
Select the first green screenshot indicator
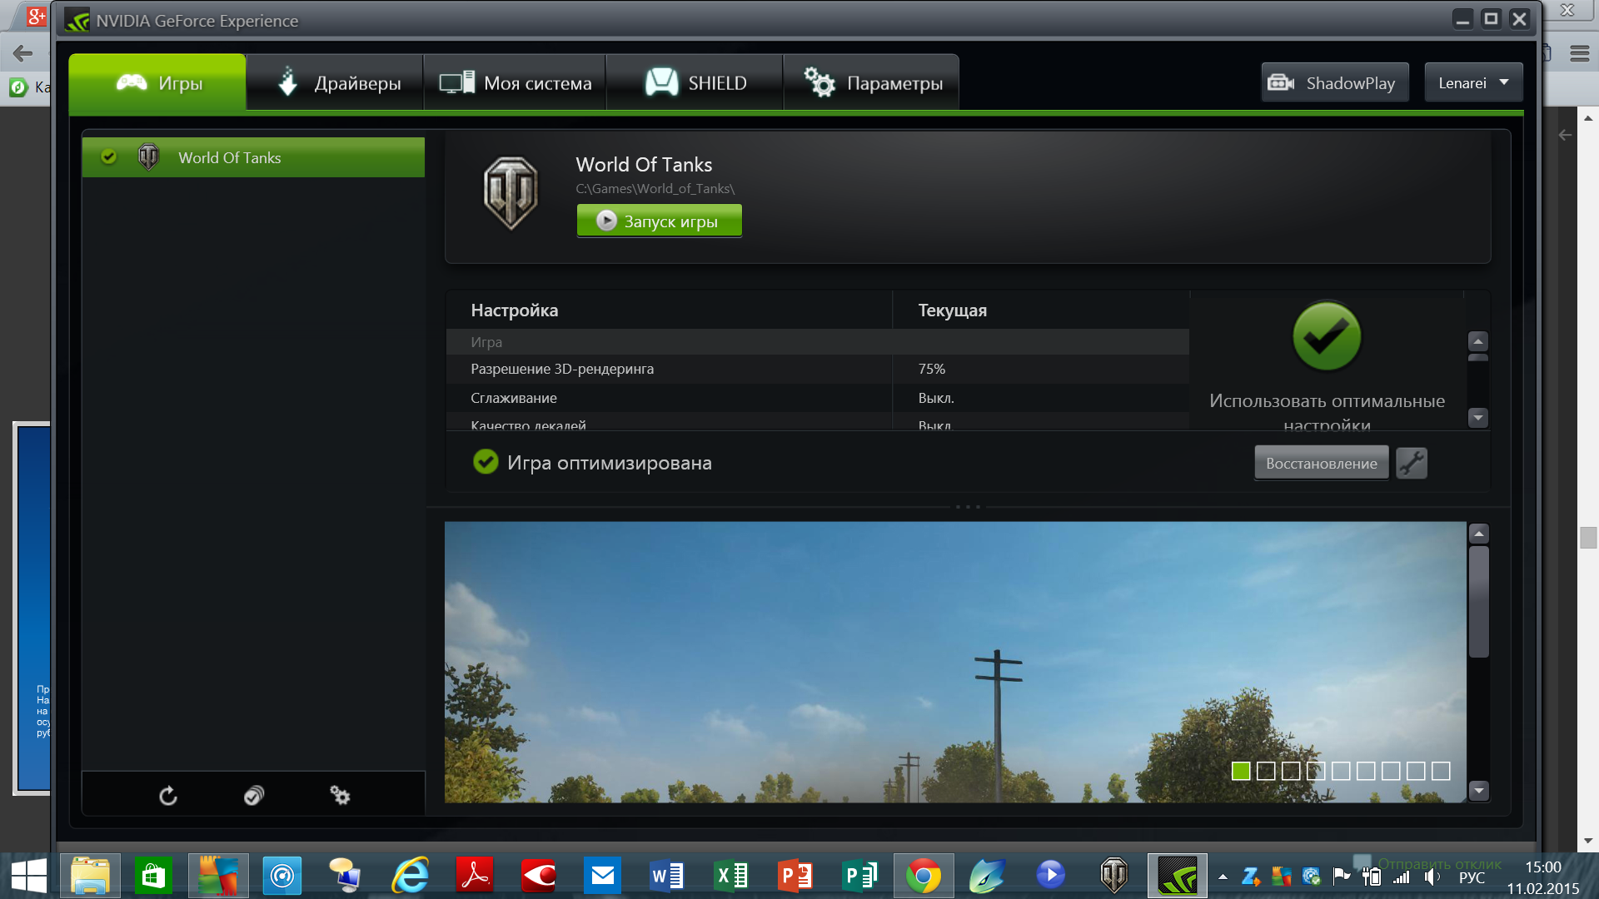[1241, 771]
